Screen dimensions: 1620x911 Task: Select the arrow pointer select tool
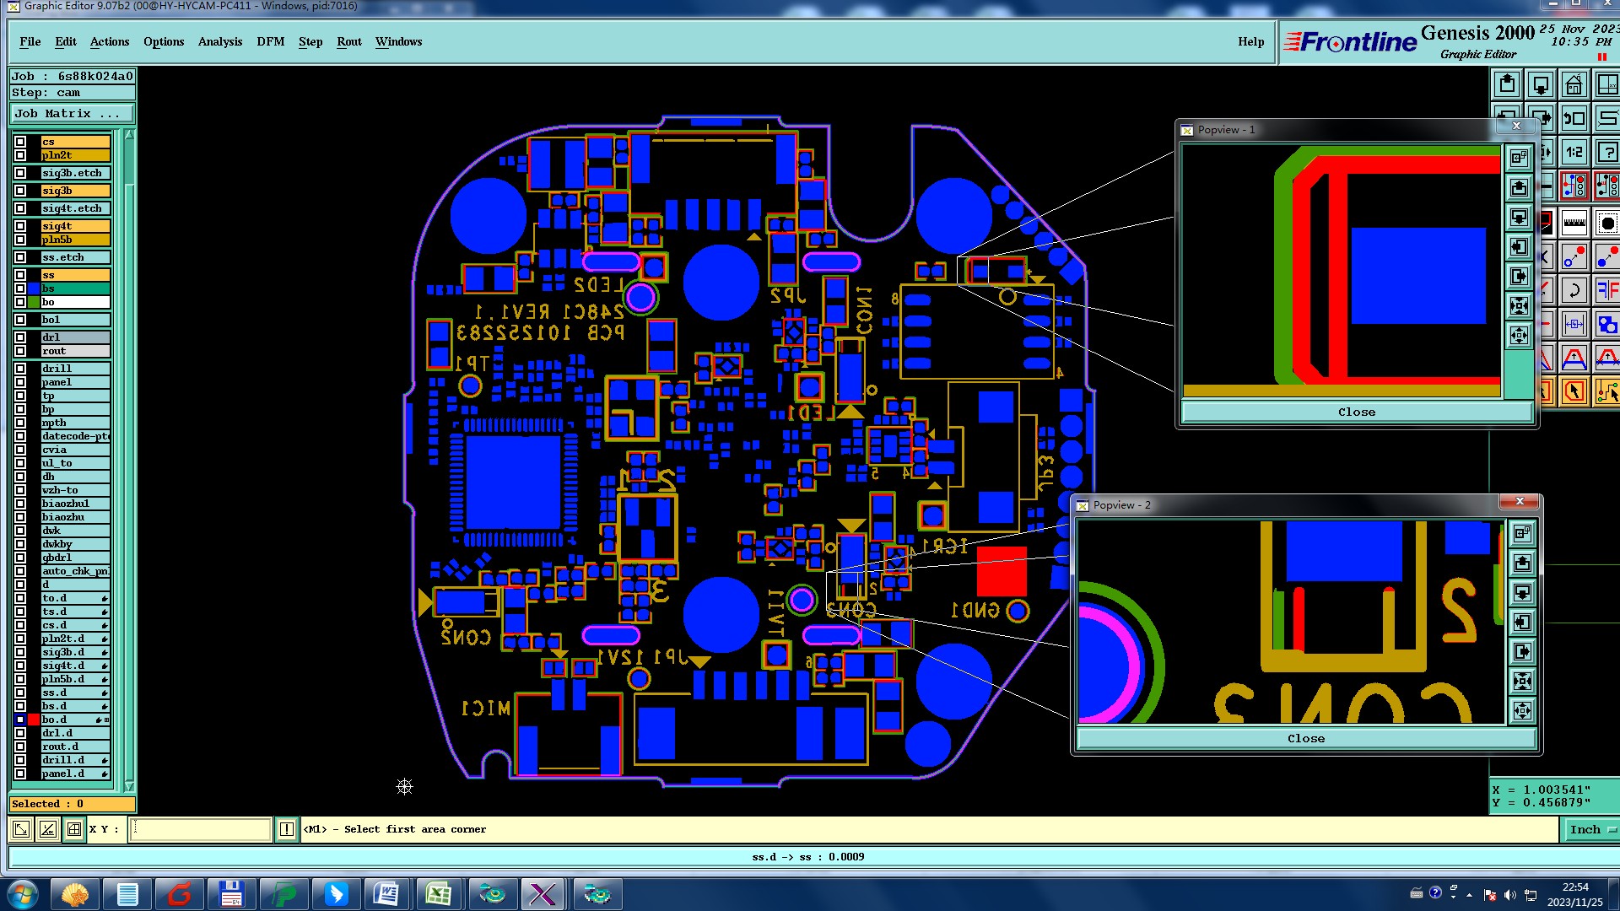1574,391
